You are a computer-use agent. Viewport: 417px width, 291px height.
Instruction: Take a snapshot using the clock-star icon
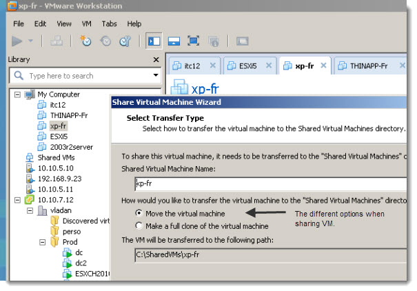[x=85, y=41]
